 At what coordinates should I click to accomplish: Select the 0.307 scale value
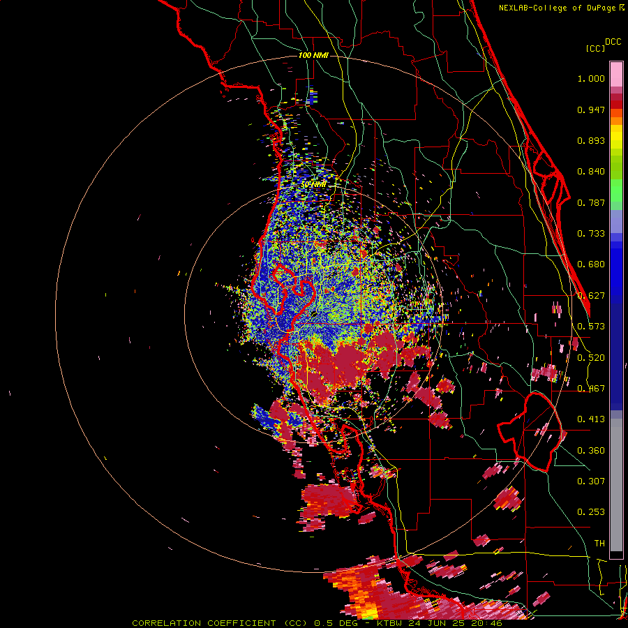pos(591,481)
